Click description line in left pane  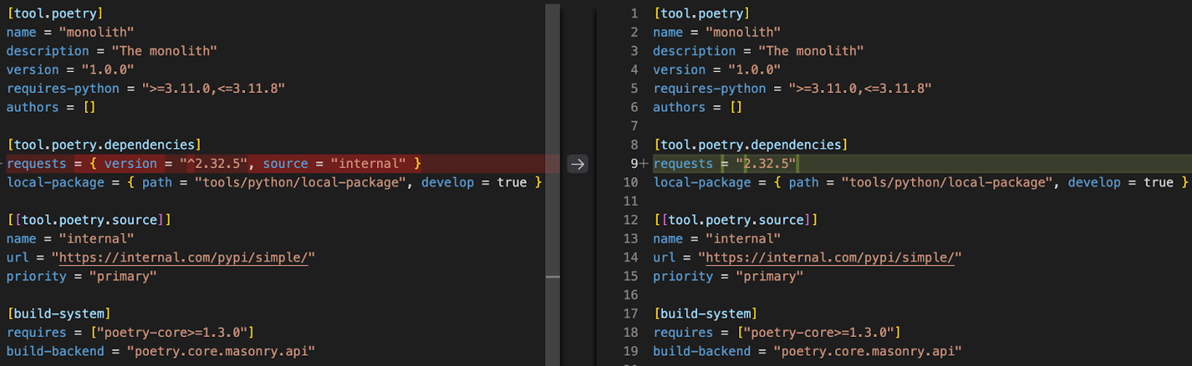click(112, 51)
